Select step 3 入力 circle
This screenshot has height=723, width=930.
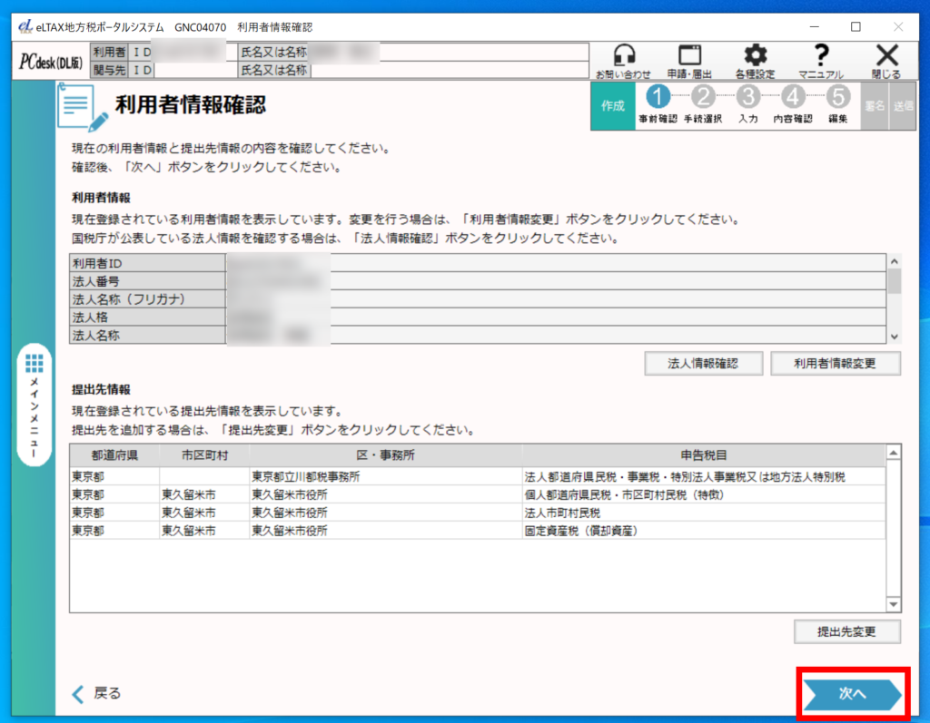pos(747,98)
